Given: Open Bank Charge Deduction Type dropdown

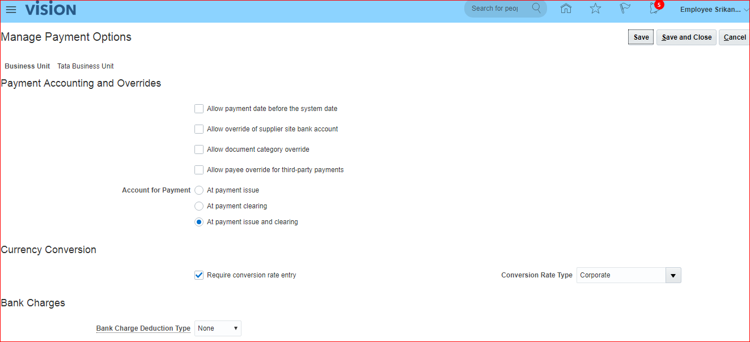Looking at the screenshot, I should point(218,328).
